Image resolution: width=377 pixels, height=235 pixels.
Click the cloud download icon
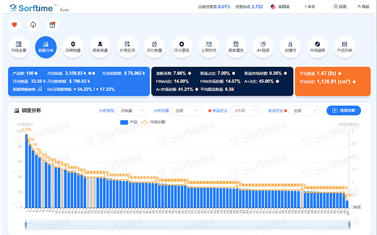(33, 25)
